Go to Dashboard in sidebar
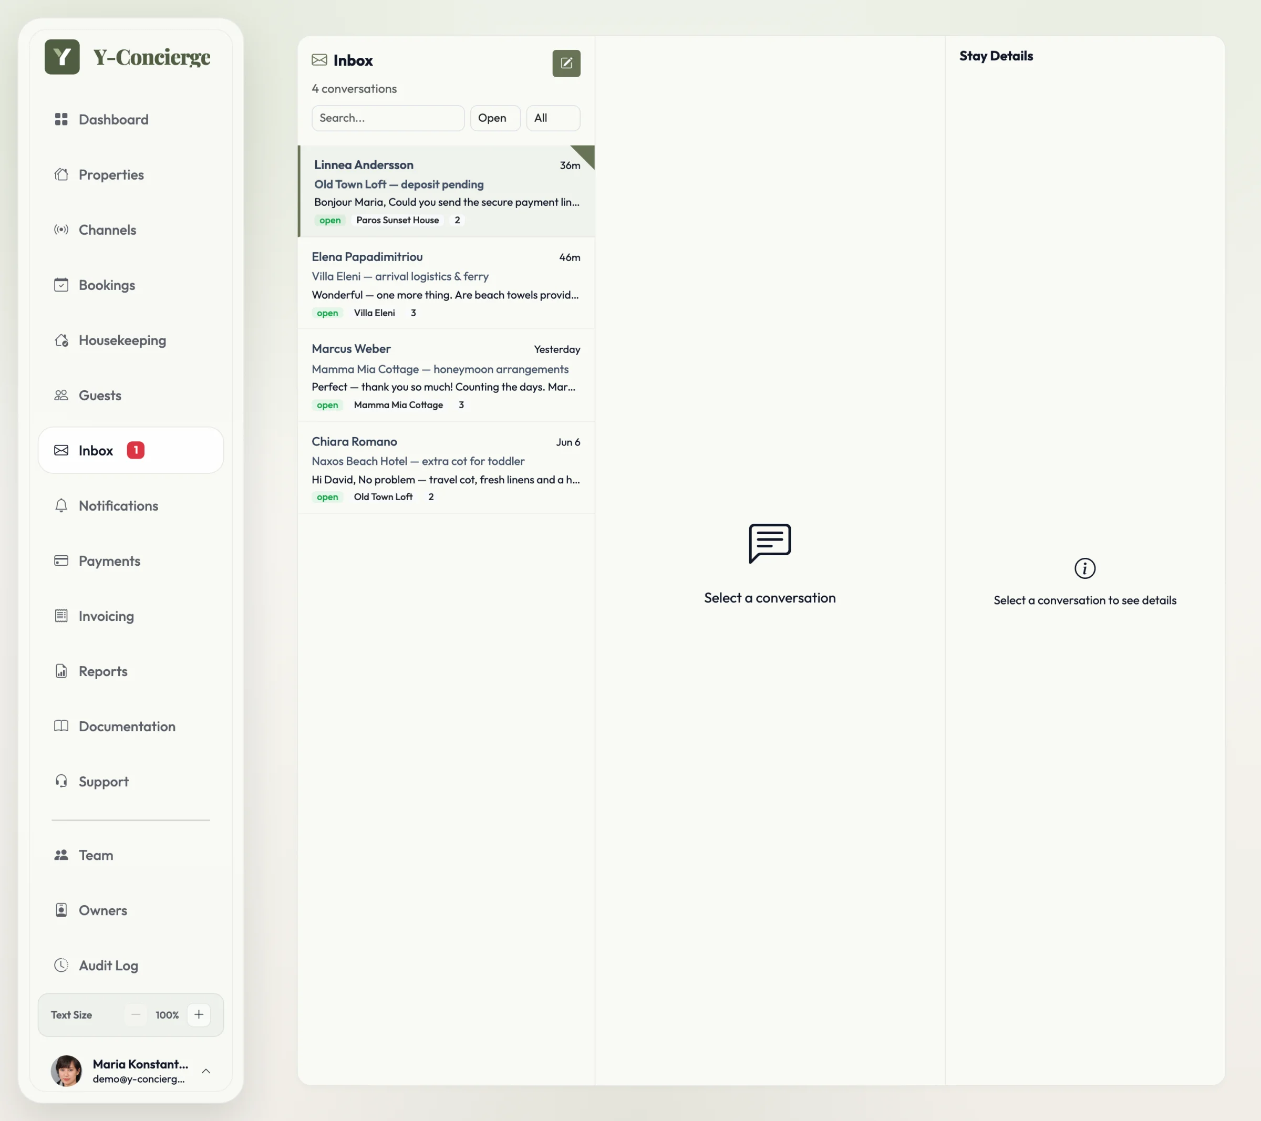Viewport: 1261px width, 1121px height. tap(131, 119)
